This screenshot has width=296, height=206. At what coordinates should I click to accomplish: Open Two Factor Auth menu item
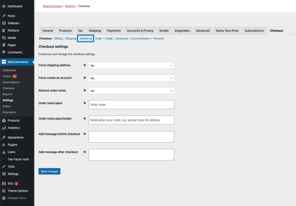[x=18, y=159]
